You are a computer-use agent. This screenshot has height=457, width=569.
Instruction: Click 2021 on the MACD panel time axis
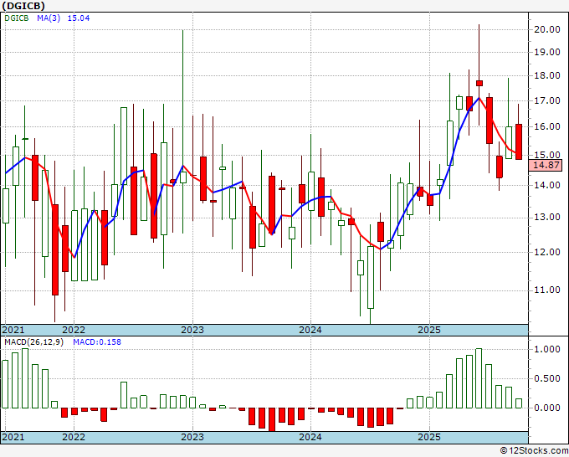(x=13, y=437)
